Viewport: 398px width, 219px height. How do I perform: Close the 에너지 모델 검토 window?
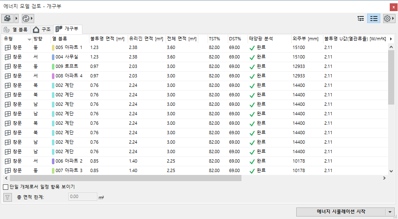(394, 7)
